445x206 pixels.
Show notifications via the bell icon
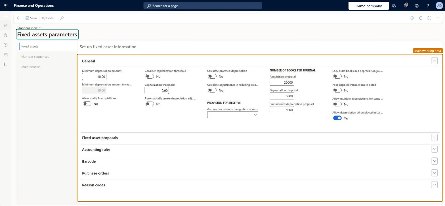pyautogui.click(x=405, y=6)
